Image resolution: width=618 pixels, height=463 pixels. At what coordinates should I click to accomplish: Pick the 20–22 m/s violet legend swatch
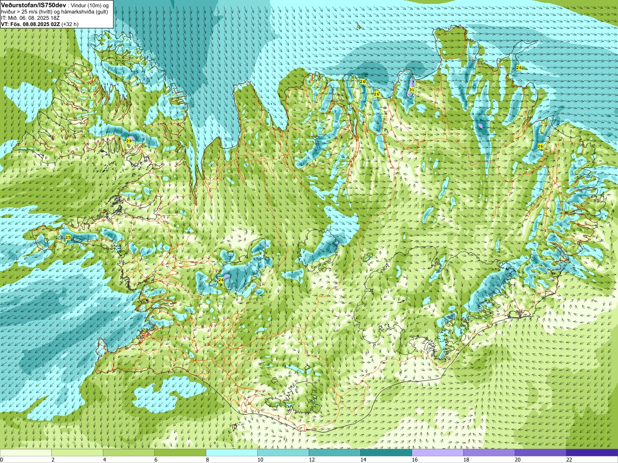tap(541, 453)
